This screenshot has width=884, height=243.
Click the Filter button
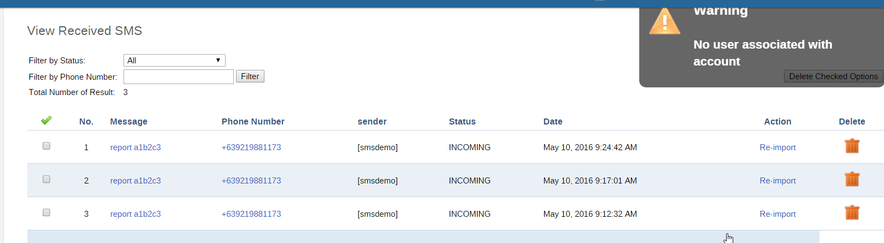(x=250, y=76)
